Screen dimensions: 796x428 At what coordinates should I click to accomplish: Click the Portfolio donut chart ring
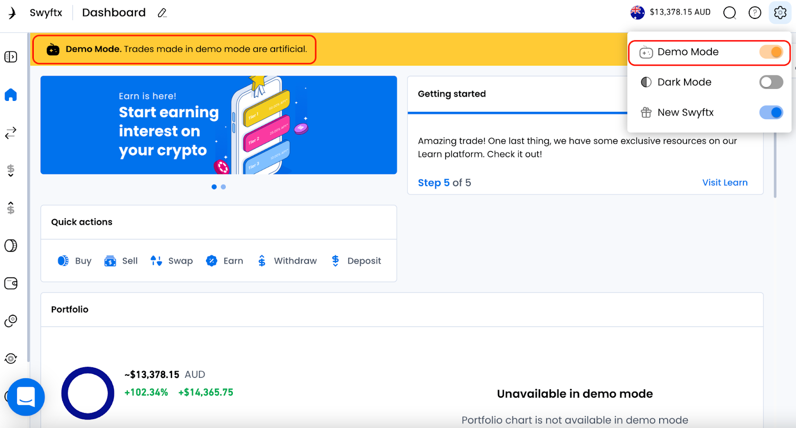88,393
